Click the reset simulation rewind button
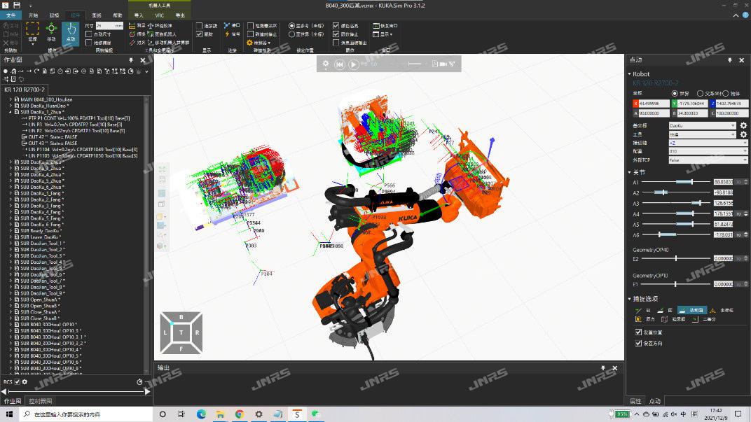The width and height of the screenshot is (751, 422). [340, 64]
